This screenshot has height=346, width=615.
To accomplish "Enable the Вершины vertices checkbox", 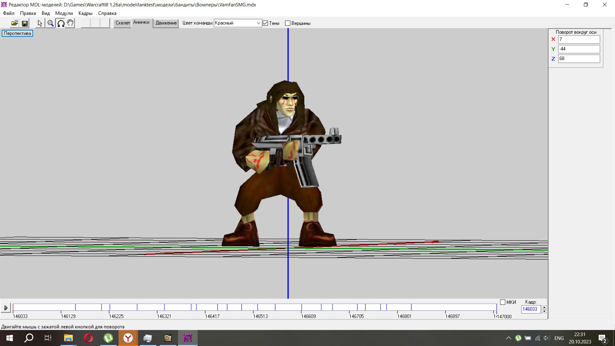I will 288,23.
